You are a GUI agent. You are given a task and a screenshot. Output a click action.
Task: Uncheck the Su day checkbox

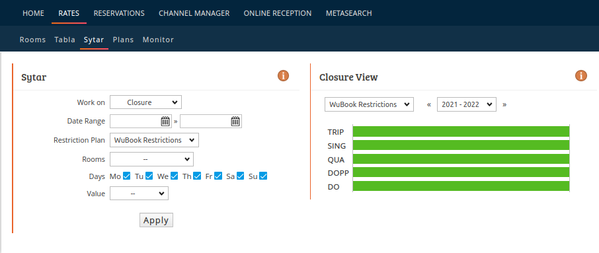click(263, 176)
